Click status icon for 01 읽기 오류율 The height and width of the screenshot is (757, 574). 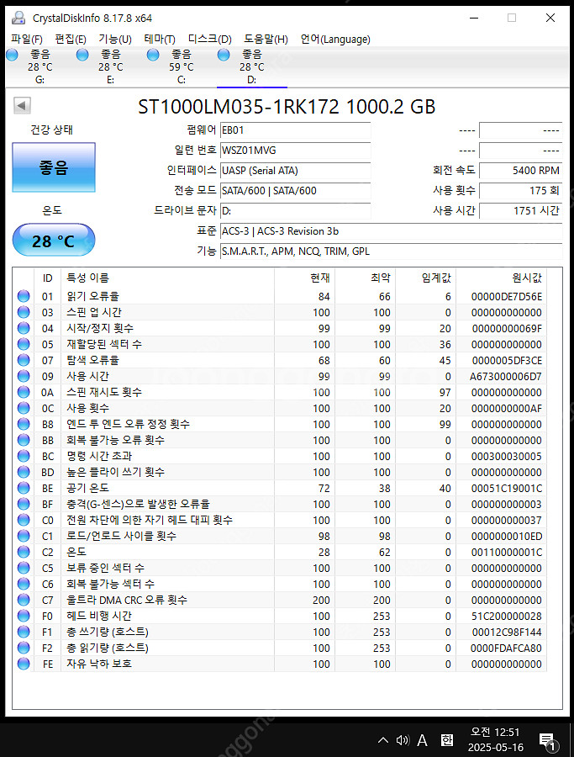tap(24, 296)
